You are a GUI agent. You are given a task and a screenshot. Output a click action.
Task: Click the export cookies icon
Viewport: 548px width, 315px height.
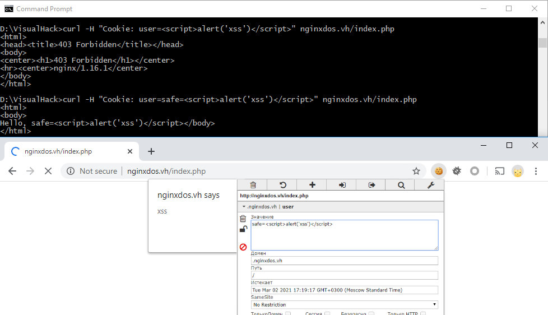tap(371, 185)
